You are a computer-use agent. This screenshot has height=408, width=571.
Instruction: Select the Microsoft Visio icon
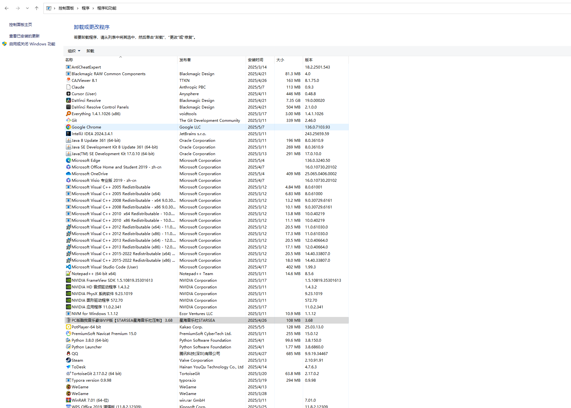(68, 180)
